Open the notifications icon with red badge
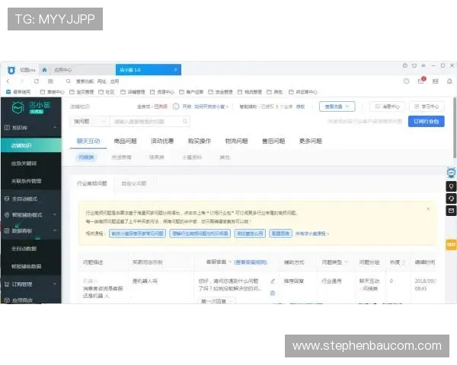Screen dimensions: 457x365 tap(421, 81)
